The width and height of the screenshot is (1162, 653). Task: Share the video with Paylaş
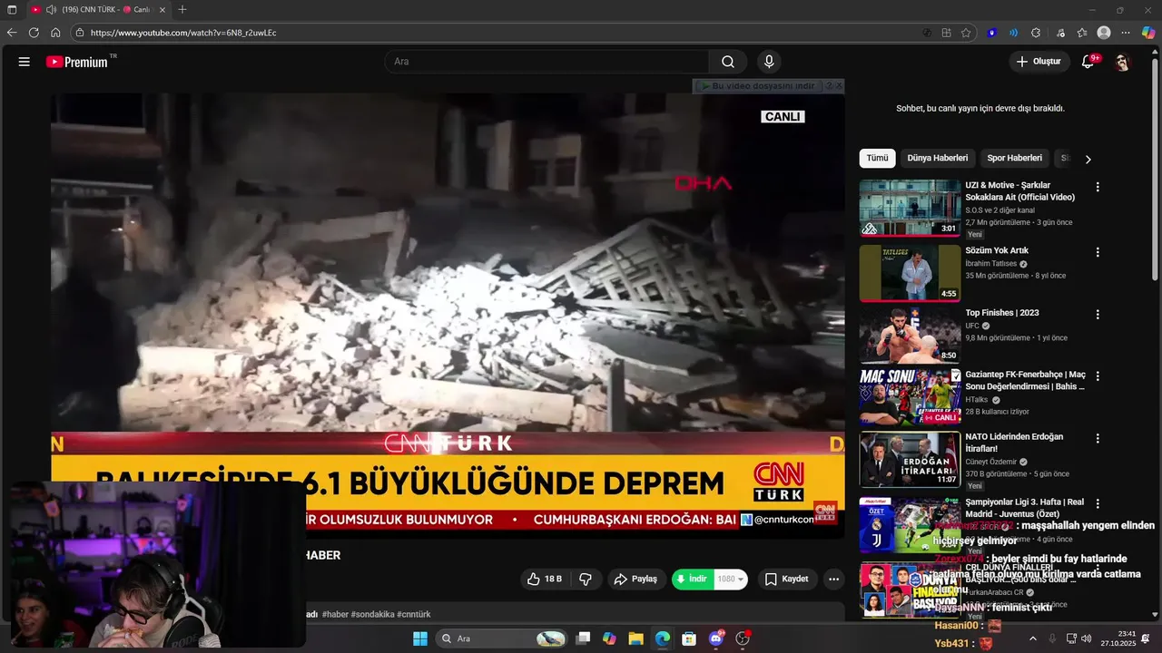pos(635,579)
